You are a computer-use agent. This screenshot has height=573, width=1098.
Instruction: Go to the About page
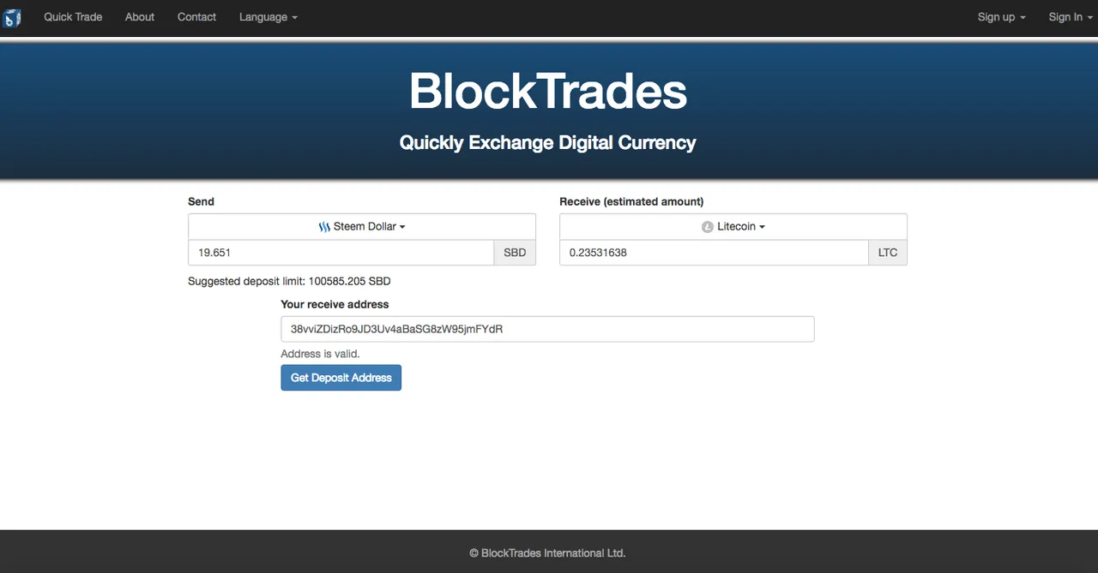(x=140, y=17)
